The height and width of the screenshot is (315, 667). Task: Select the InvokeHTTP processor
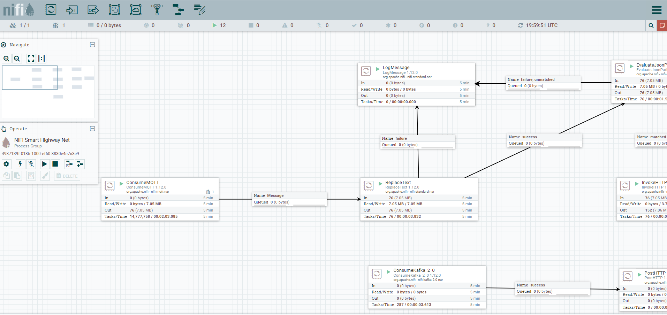point(642,199)
